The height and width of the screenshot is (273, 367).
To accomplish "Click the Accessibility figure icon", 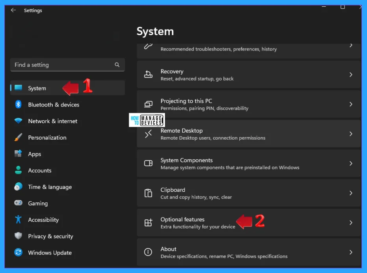I will (18, 219).
